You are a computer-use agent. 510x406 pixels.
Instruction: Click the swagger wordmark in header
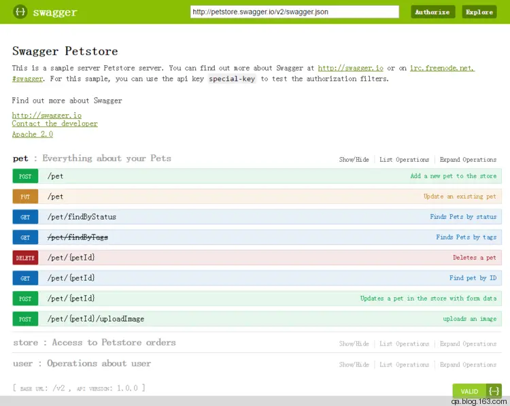click(x=55, y=12)
